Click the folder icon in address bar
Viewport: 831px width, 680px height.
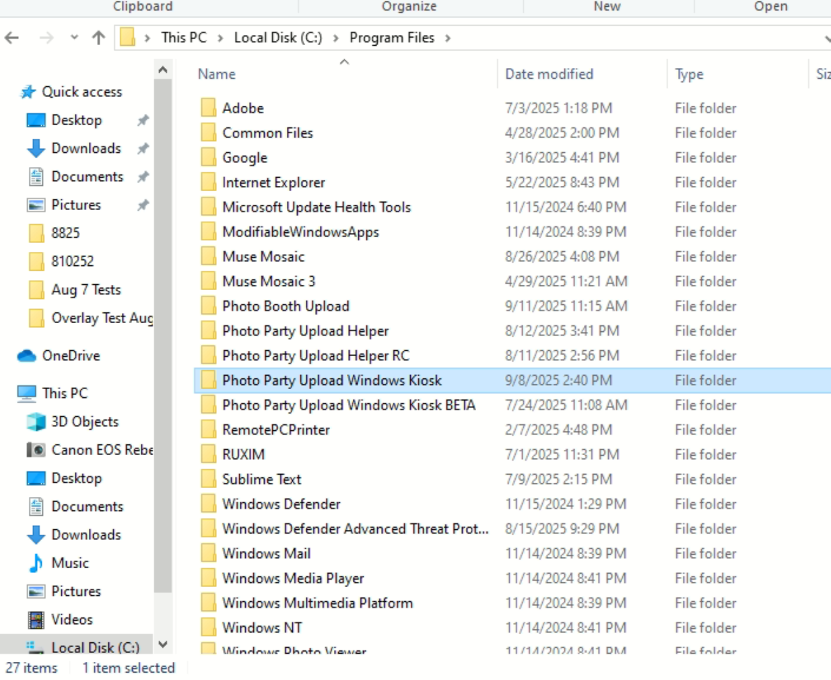127,38
